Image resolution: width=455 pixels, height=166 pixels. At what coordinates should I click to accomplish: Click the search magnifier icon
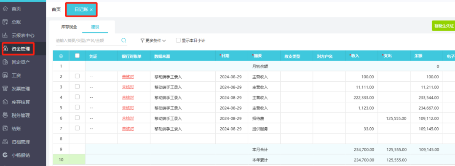coord(123,40)
